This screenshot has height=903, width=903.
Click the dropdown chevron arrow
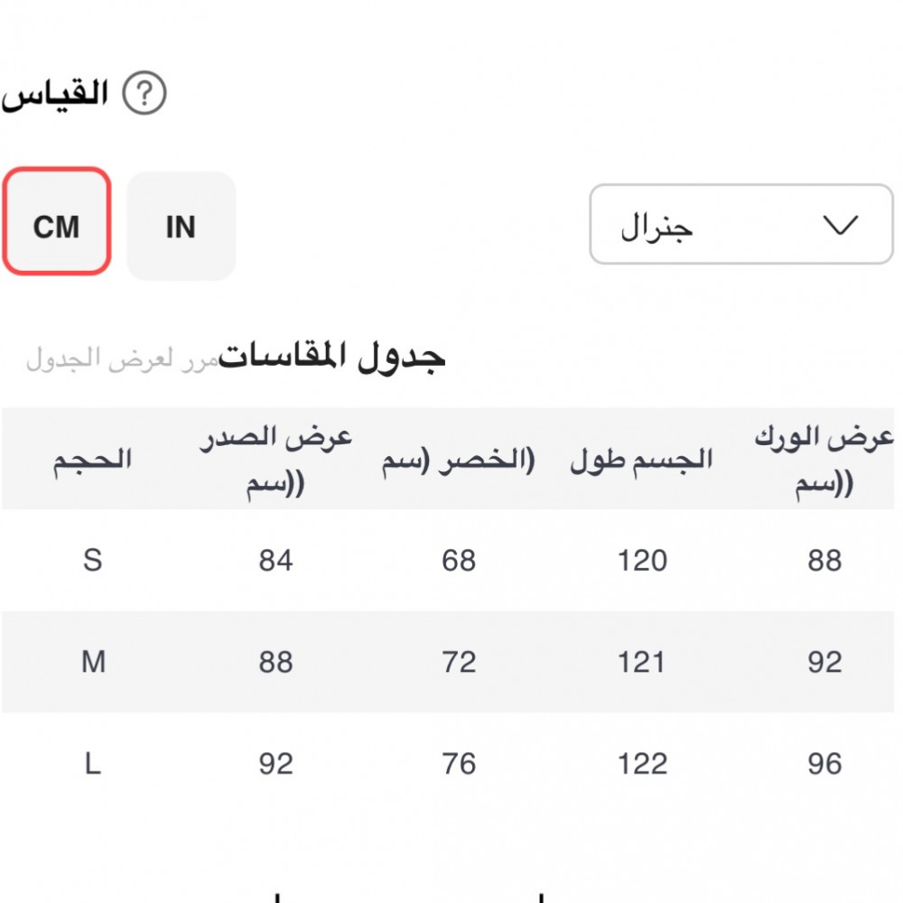[840, 225]
